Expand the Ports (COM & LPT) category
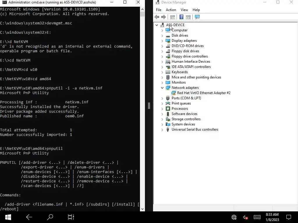 162,98
